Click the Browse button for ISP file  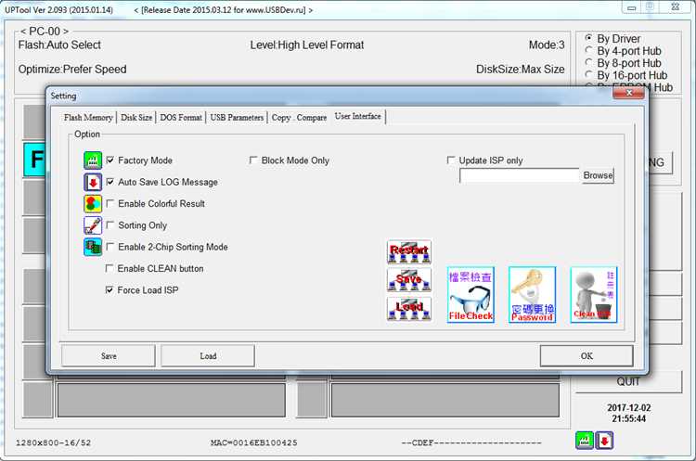[598, 175]
